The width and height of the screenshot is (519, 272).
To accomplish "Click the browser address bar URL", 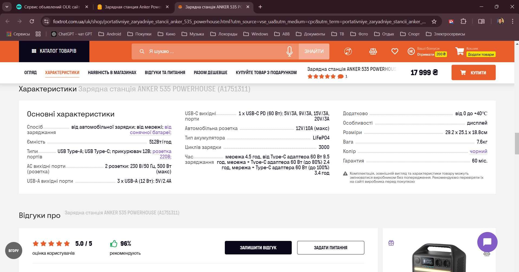I will [x=239, y=21].
